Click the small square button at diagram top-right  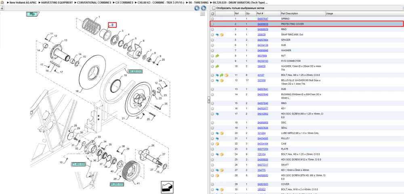click(x=202, y=14)
